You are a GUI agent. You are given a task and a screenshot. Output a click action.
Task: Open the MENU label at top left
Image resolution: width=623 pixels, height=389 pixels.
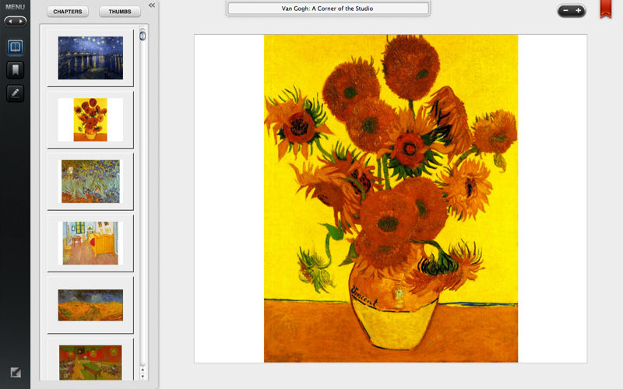15,7
